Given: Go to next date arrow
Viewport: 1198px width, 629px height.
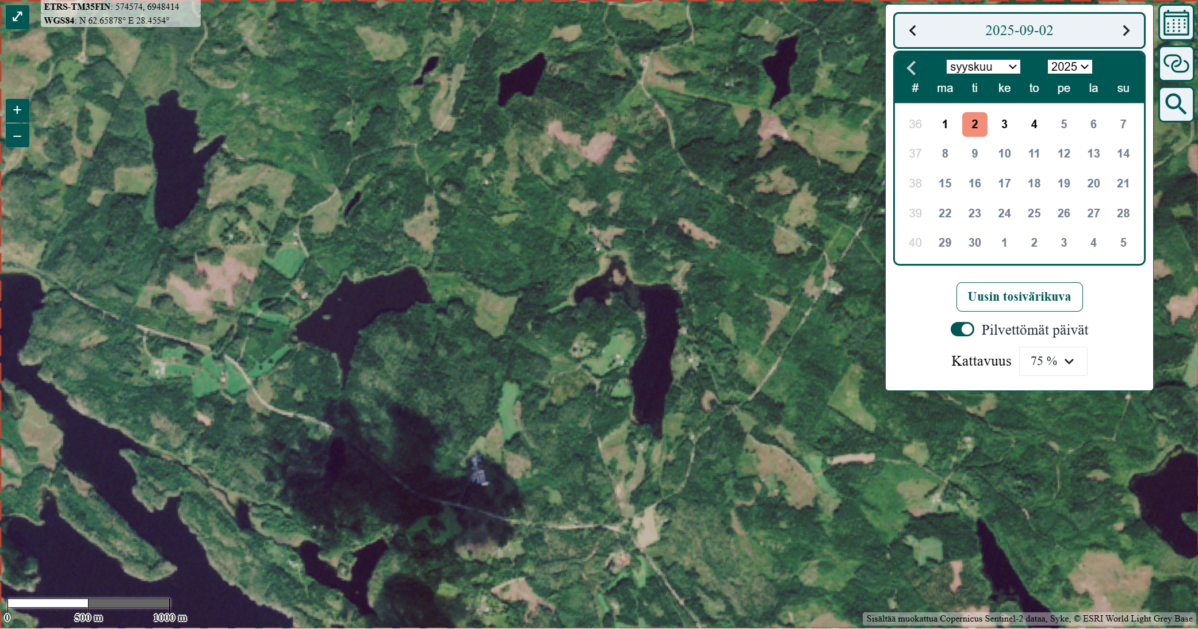Looking at the screenshot, I should coord(1126,30).
